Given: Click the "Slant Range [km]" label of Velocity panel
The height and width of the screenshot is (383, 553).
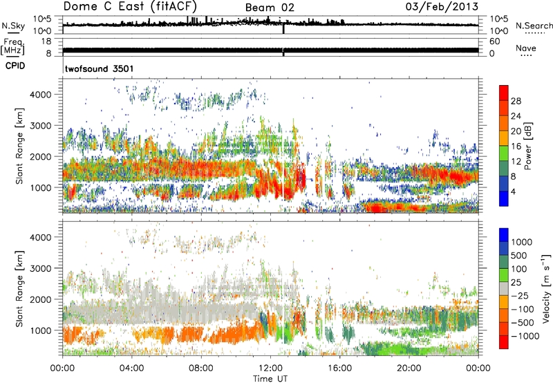Looking at the screenshot, I should (19, 288).
